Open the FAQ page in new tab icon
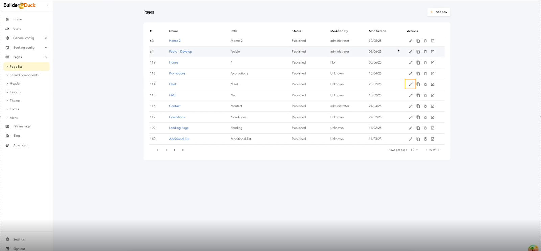541x251 pixels. pyautogui.click(x=433, y=95)
